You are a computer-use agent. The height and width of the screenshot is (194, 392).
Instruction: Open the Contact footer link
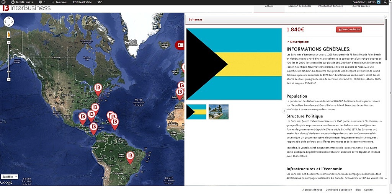[369, 190]
